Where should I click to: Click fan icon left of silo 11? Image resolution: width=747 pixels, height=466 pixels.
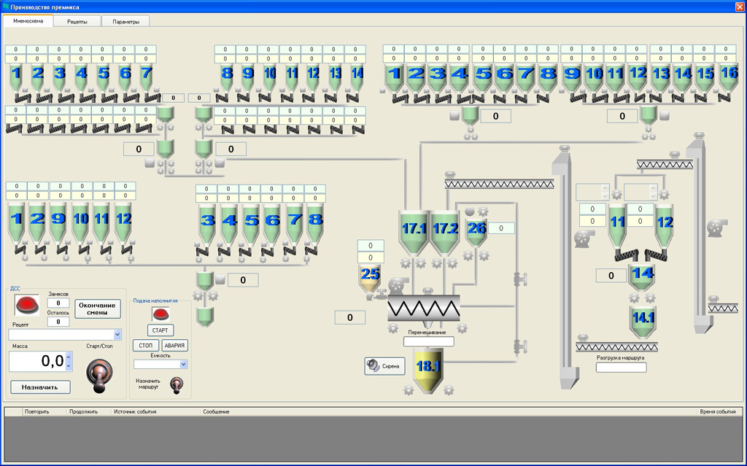[x=582, y=237]
